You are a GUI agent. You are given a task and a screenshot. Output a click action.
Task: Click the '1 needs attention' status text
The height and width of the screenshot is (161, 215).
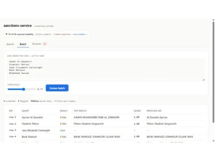coord(62,34)
